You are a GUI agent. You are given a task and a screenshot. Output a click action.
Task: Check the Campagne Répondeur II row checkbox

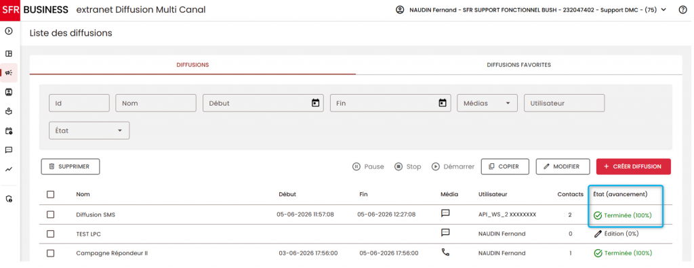[x=50, y=253]
